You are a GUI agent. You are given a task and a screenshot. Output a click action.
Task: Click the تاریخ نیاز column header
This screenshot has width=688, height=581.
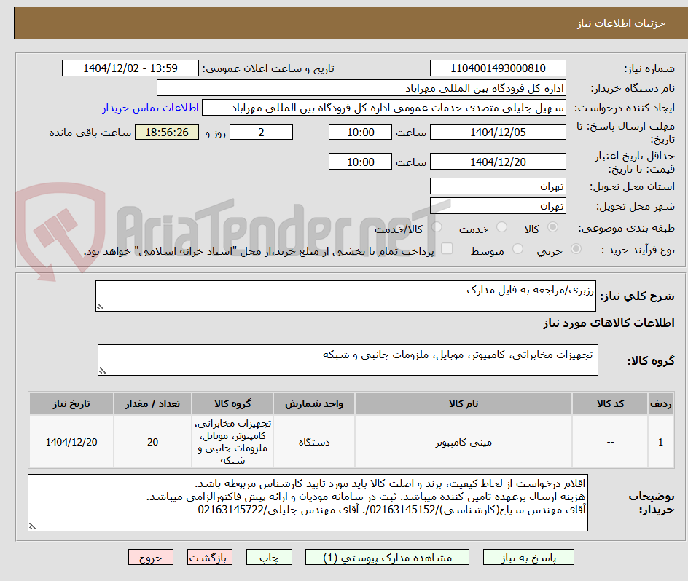click(x=71, y=404)
